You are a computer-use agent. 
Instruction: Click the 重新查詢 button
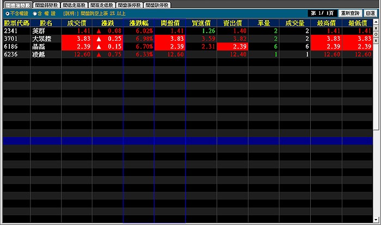click(x=350, y=13)
